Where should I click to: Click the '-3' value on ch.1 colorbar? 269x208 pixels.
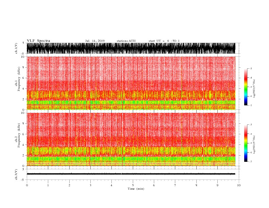(251, 68)
